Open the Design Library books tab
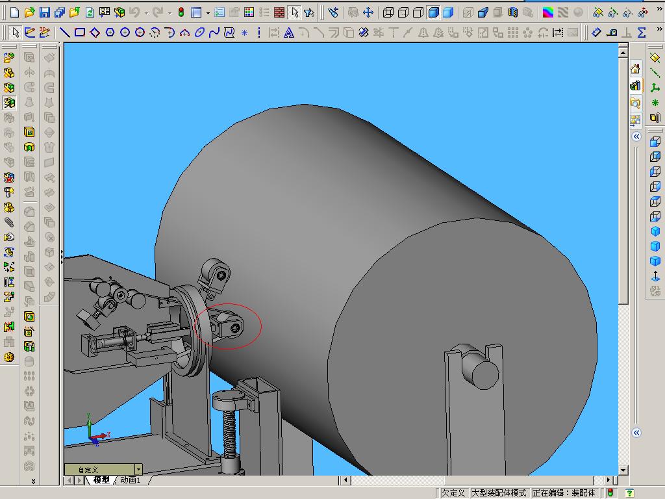The height and width of the screenshot is (499, 665). (x=635, y=86)
